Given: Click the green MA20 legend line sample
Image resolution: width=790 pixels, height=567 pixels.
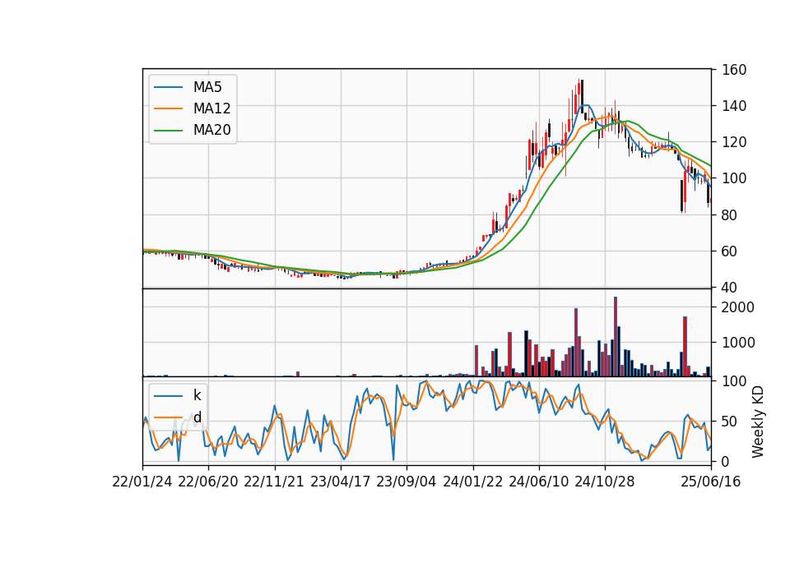Looking at the screenshot, I should [x=168, y=131].
